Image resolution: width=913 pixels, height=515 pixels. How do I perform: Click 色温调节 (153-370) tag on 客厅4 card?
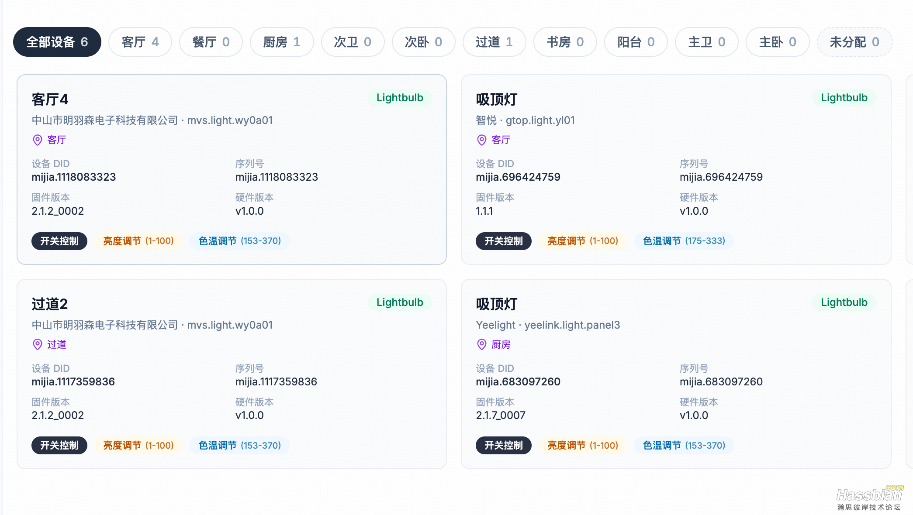pyautogui.click(x=240, y=241)
